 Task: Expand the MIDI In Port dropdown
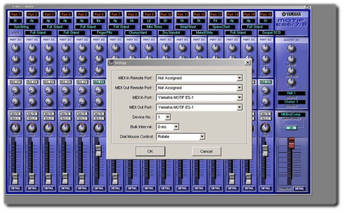[x=240, y=98]
